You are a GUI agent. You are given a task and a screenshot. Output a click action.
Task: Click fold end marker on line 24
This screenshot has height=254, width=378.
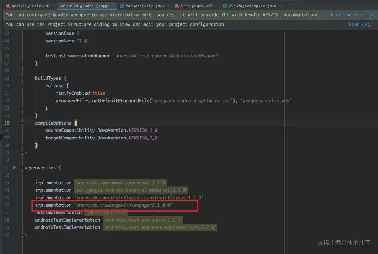click(x=22, y=116)
